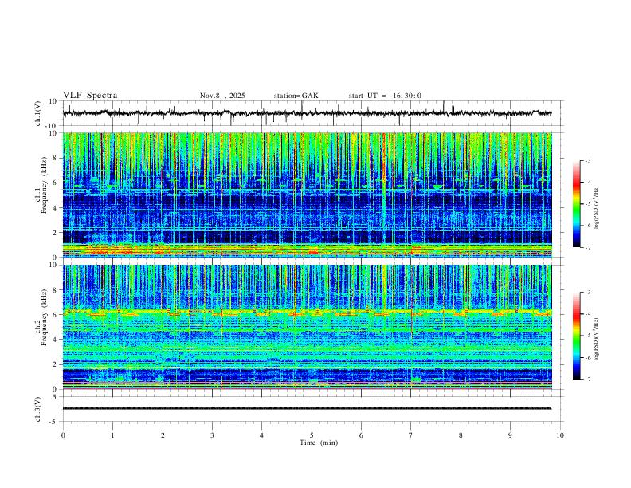Click the ch.3 flat black signal trace
Viewport: 631px width, 488px height.
(x=307, y=408)
